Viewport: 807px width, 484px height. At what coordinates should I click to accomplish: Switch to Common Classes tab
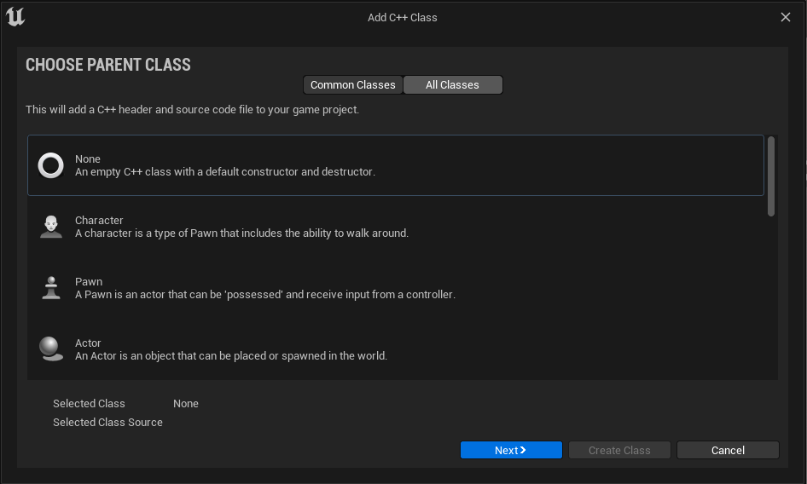click(352, 85)
